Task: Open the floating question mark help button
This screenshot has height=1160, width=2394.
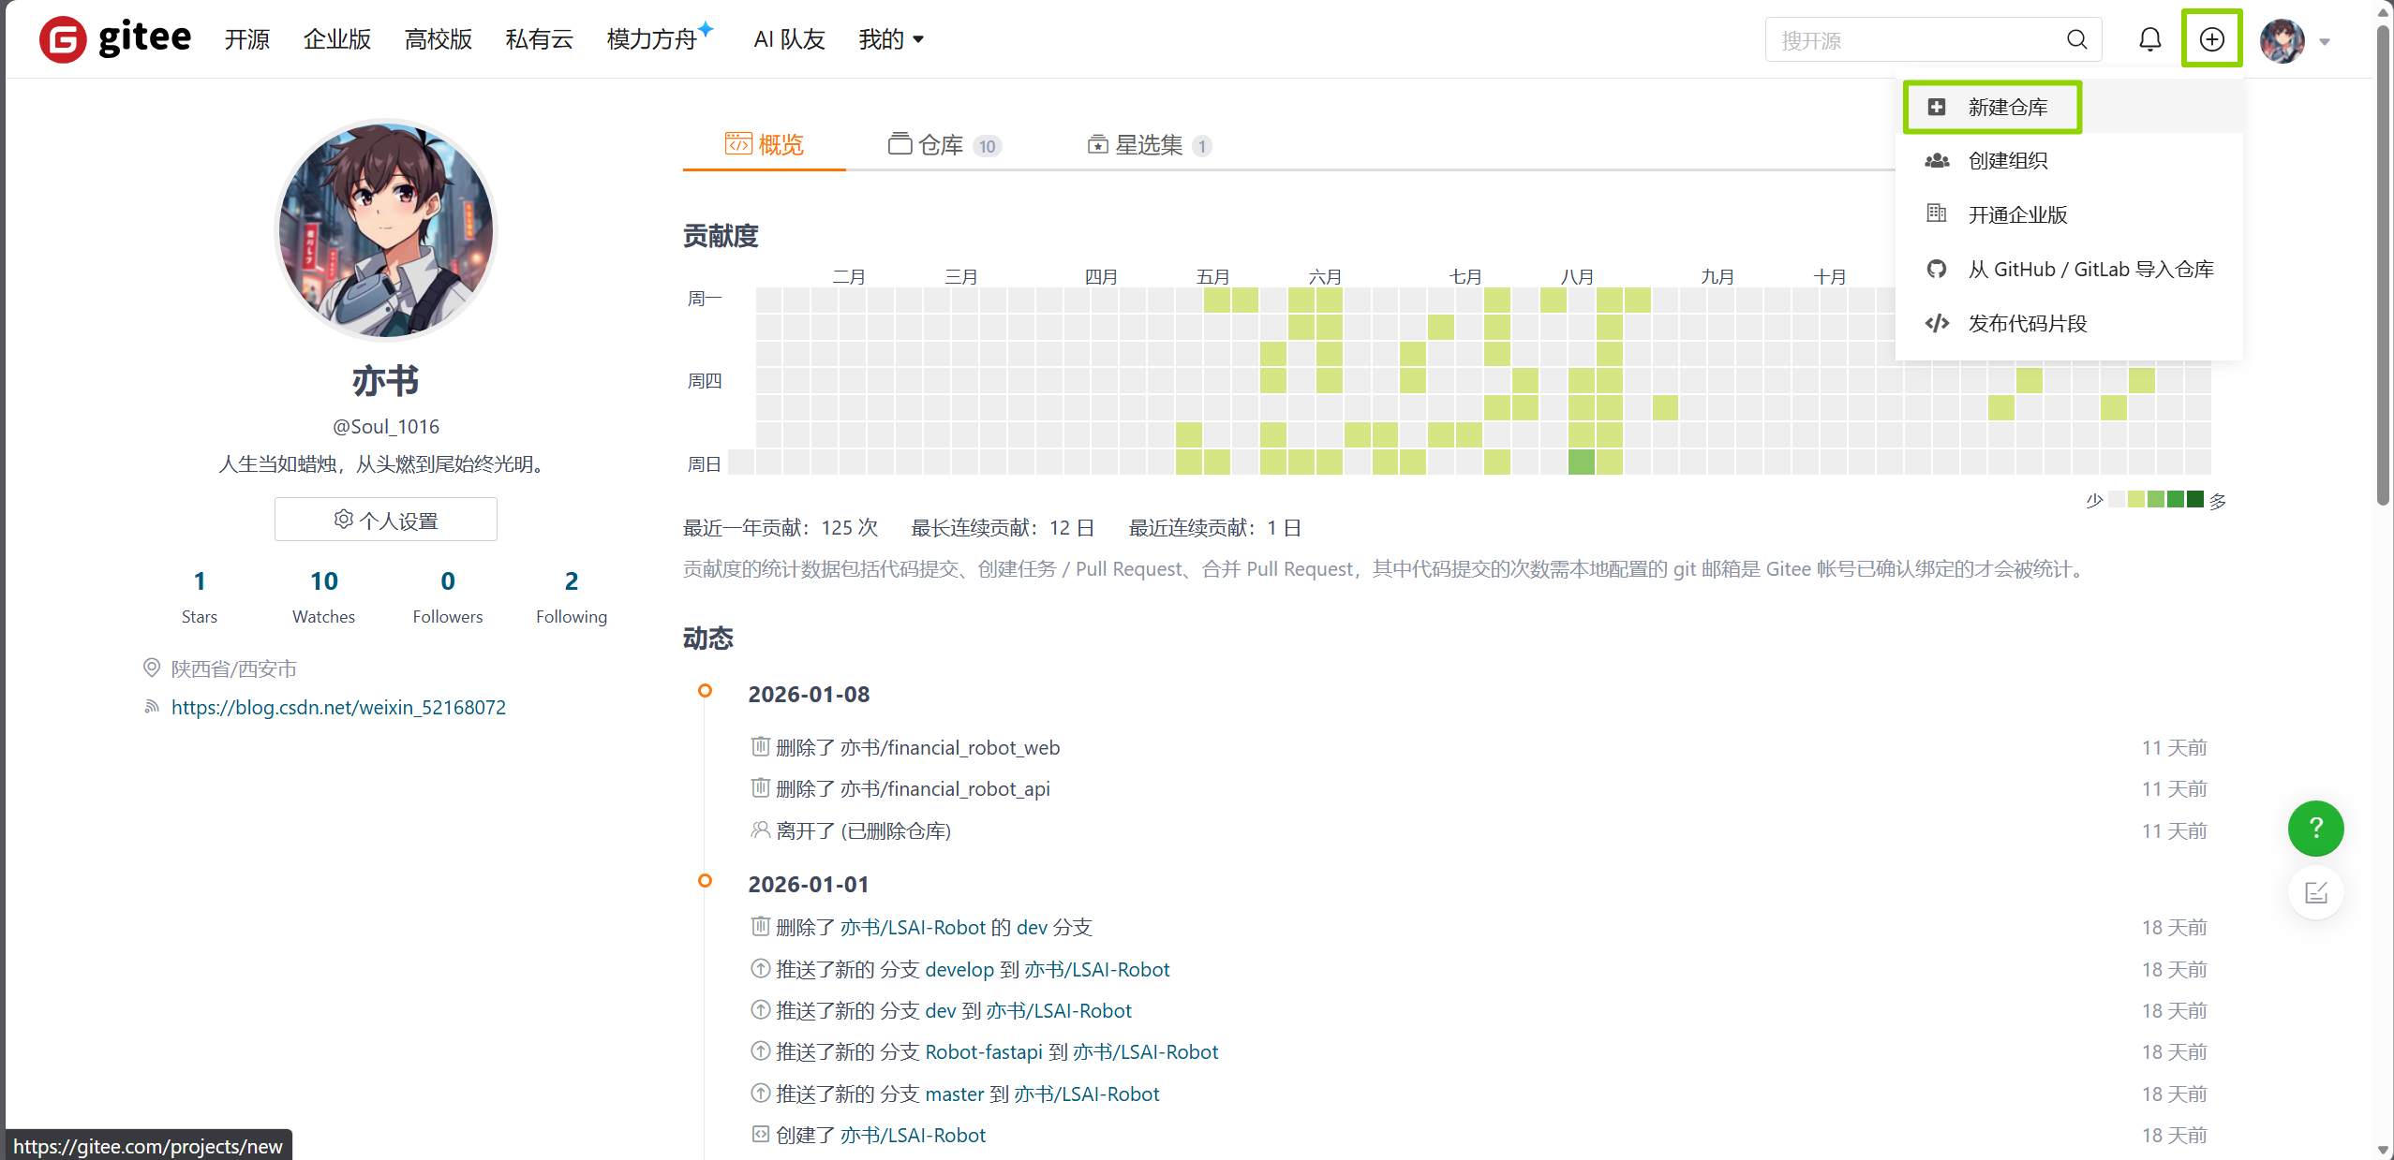Action: (2315, 828)
